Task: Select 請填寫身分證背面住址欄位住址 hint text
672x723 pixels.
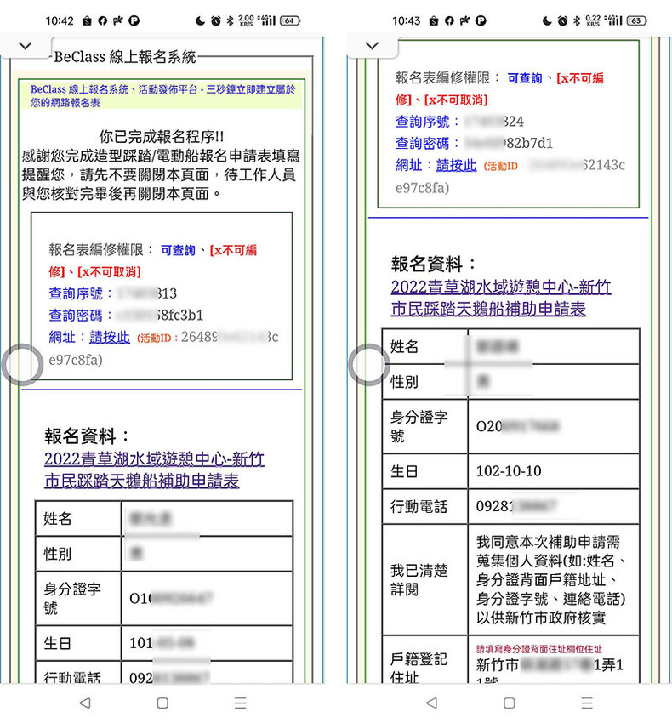Action: pyautogui.click(x=539, y=649)
